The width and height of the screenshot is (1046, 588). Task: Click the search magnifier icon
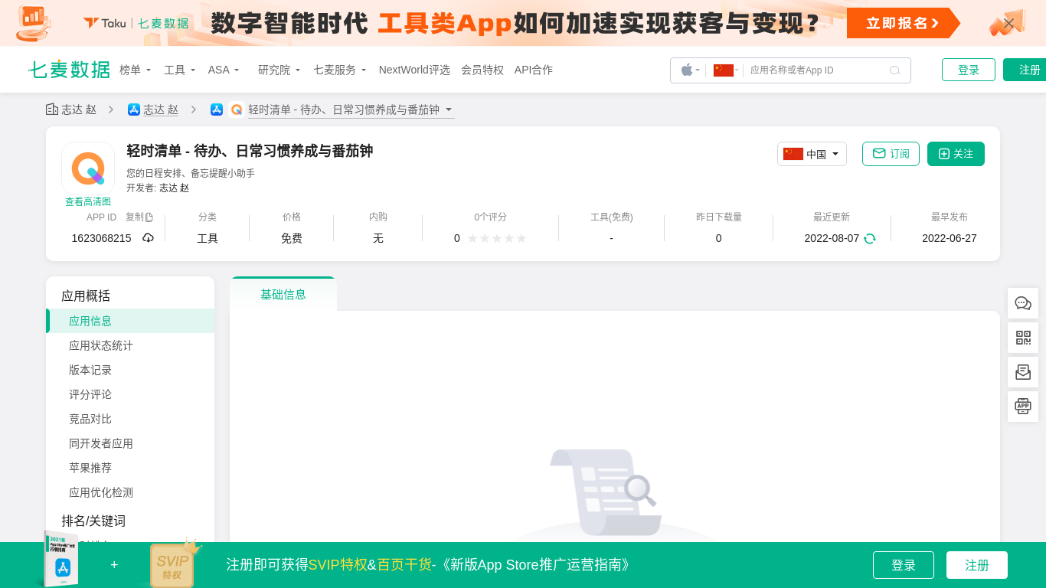(x=895, y=70)
